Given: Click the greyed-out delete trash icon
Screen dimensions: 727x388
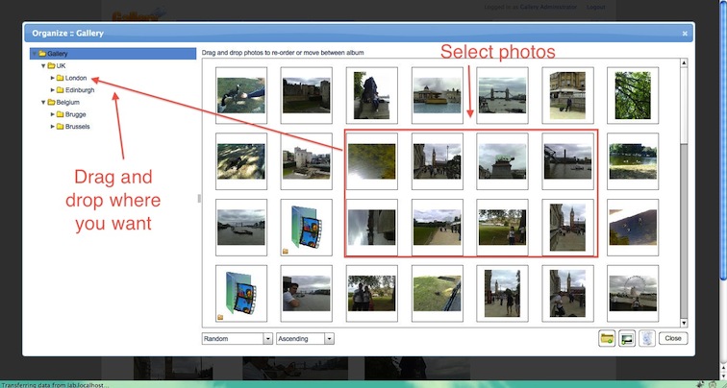Looking at the screenshot, I should click(647, 338).
